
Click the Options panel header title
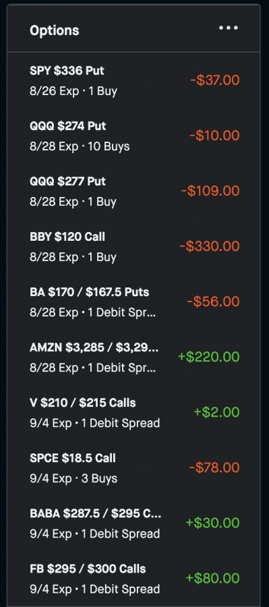(54, 30)
